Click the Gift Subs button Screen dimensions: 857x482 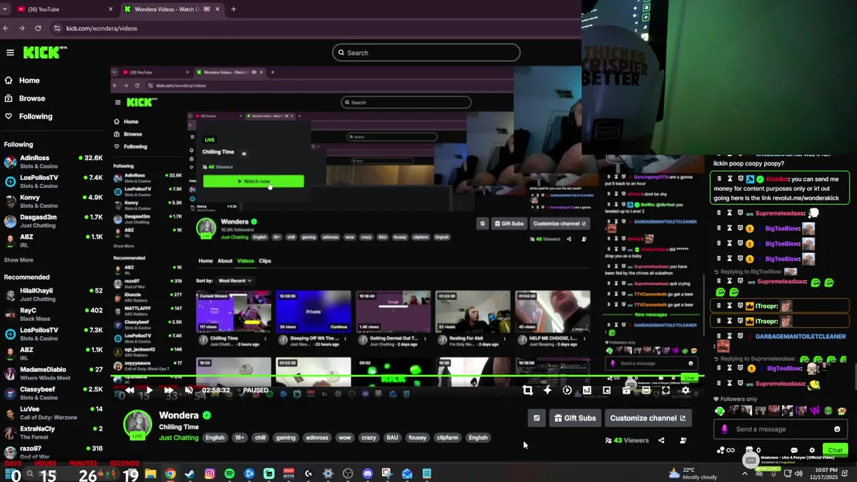[574, 418]
